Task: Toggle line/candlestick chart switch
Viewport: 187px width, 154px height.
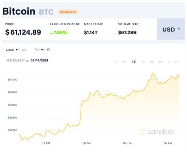Action: pyautogui.click(x=43, y=50)
